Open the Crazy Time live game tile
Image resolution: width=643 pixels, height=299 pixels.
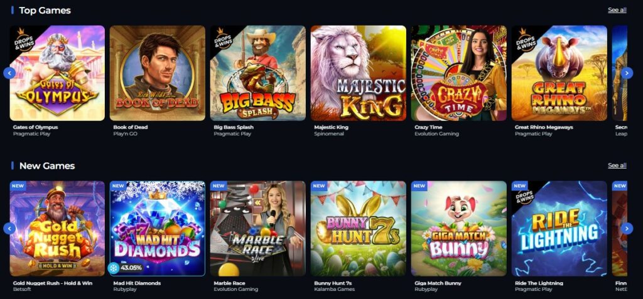coord(459,73)
